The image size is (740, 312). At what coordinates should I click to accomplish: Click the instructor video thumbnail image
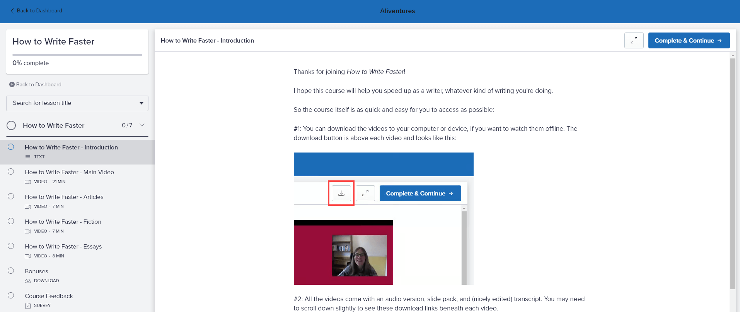[360, 255]
